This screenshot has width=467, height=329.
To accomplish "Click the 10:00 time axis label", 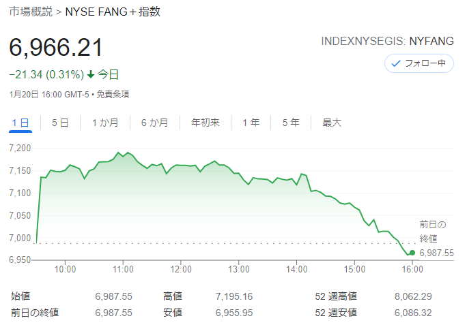I will tap(65, 269).
